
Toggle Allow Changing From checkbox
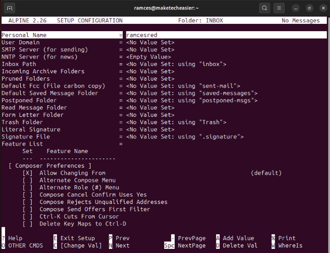(28, 173)
